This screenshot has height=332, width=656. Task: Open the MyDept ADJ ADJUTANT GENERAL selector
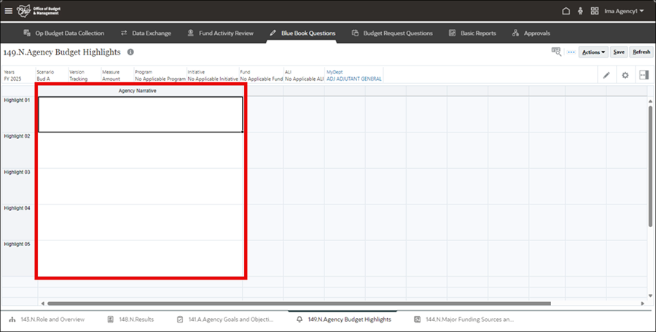point(354,79)
